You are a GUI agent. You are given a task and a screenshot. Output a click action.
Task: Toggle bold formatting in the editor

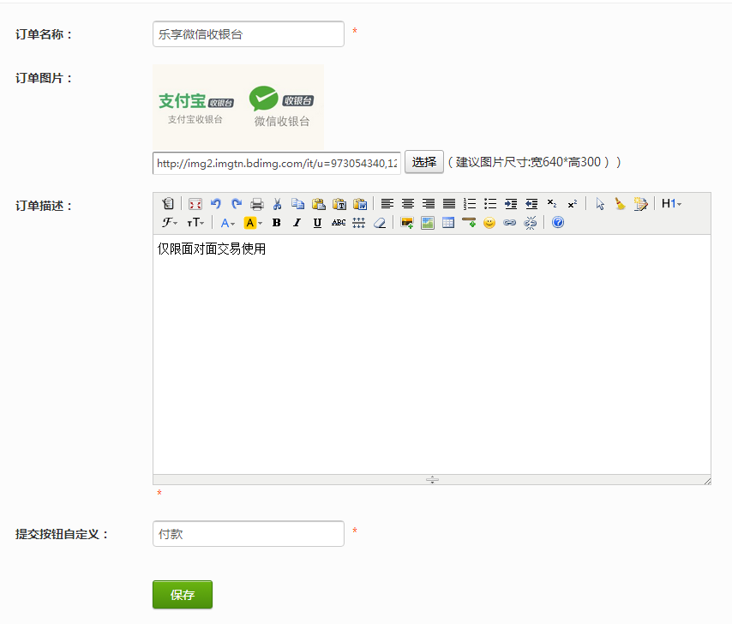(x=276, y=223)
